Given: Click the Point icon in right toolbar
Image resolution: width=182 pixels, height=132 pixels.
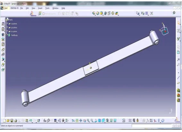Looking at the screenshot, I should pos(178,73).
